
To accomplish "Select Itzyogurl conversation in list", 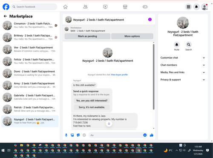I will (x=30, y=121).
